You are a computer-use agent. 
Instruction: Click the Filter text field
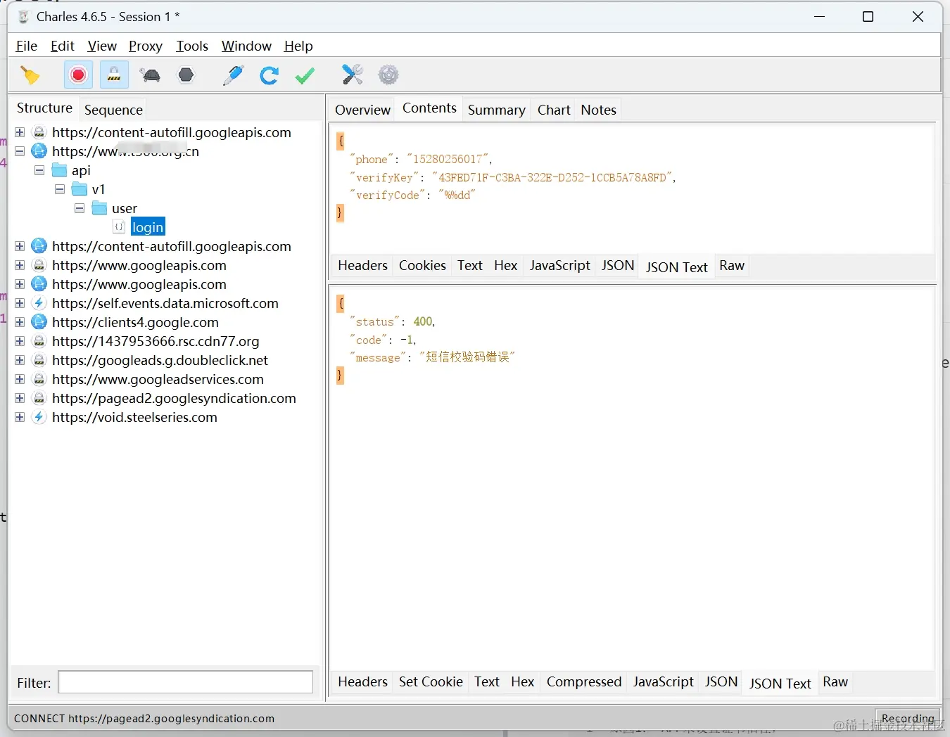coord(185,682)
